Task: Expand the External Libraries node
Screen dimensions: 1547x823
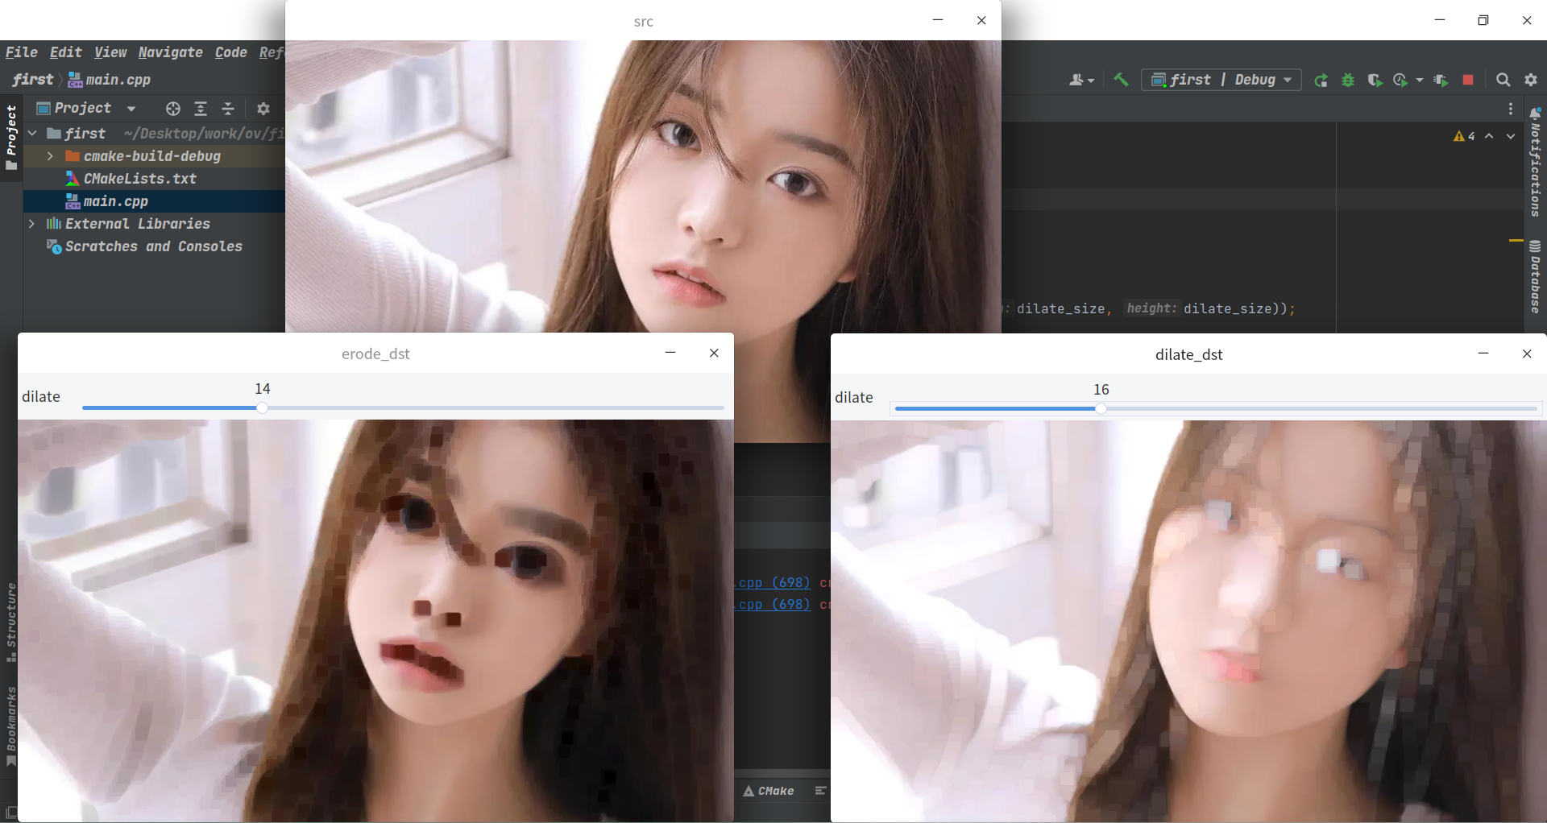Action: tap(32, 224)
